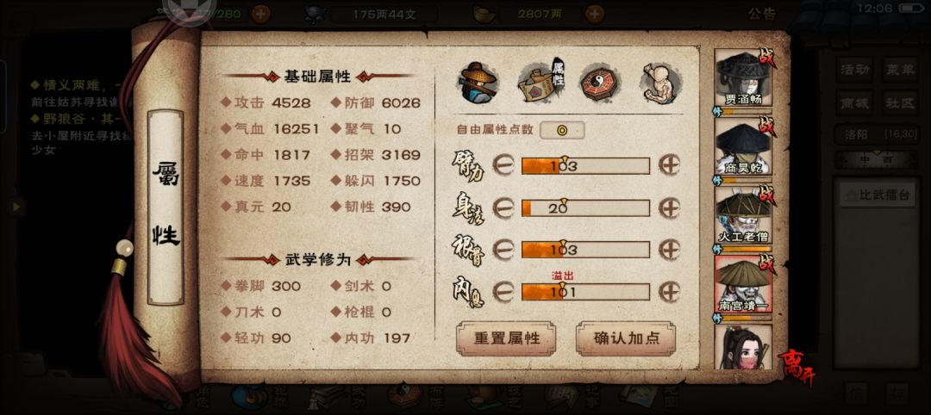
Task: Add silver using plus icon beside 2807两
Action: click(x=595, y=14)
